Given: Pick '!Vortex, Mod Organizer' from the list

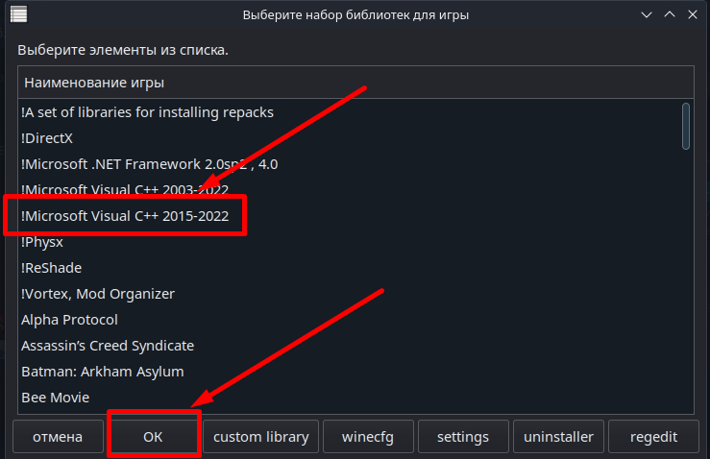Looking at the screenshot, I should 97,294.
